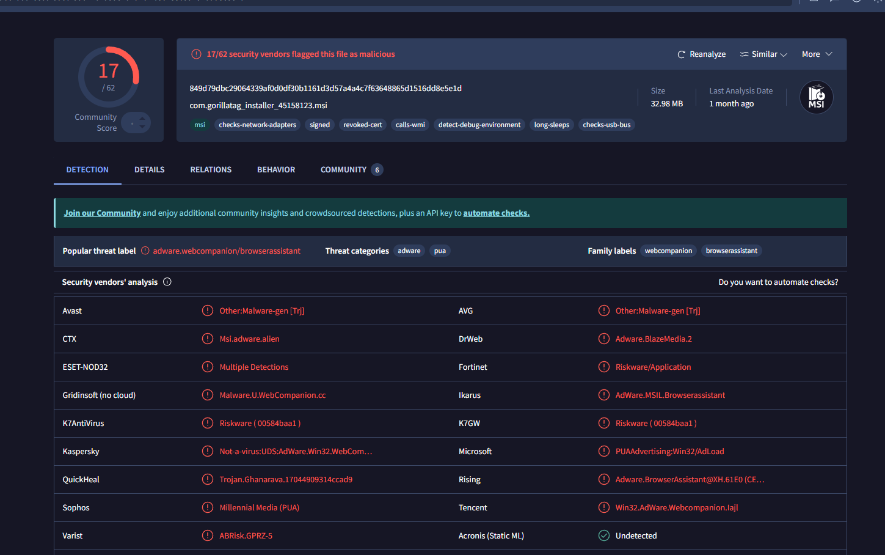
Task: Open the Similar dropdown
Action: (x=763, y=54)
